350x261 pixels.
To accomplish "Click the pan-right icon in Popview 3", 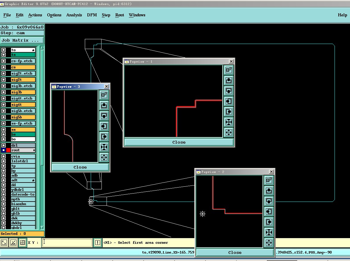I will point(104,137).
